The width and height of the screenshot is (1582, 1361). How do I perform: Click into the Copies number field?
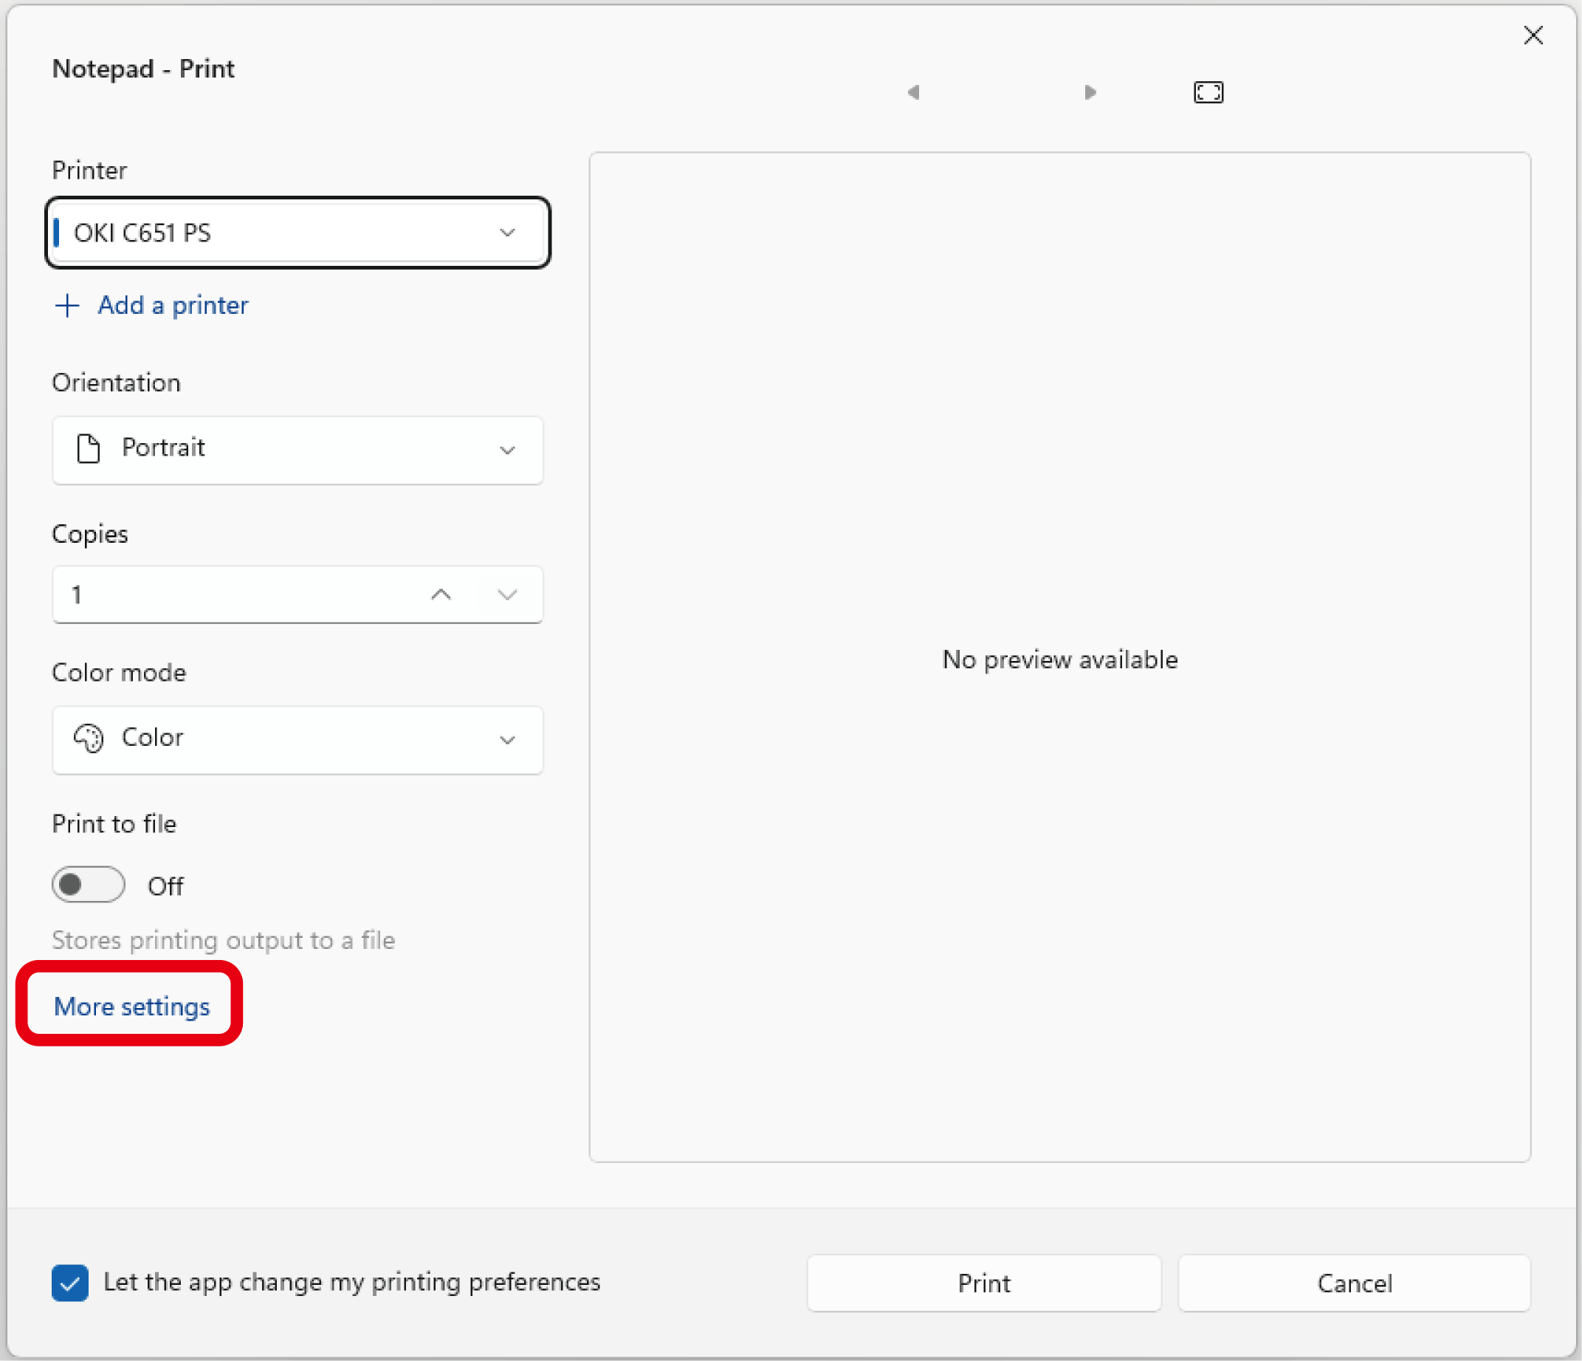(x=229, y=594)
